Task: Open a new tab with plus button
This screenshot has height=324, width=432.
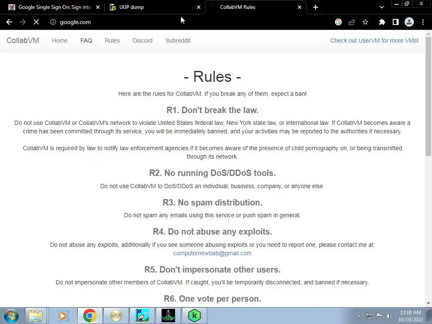Action: tap(316, 7)
